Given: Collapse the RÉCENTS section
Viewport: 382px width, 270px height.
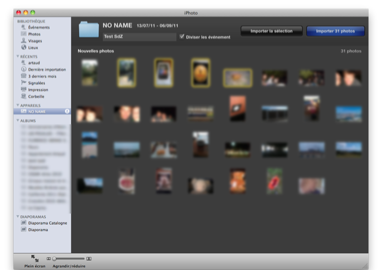Looking at the screenshot, I should [18, 56].
